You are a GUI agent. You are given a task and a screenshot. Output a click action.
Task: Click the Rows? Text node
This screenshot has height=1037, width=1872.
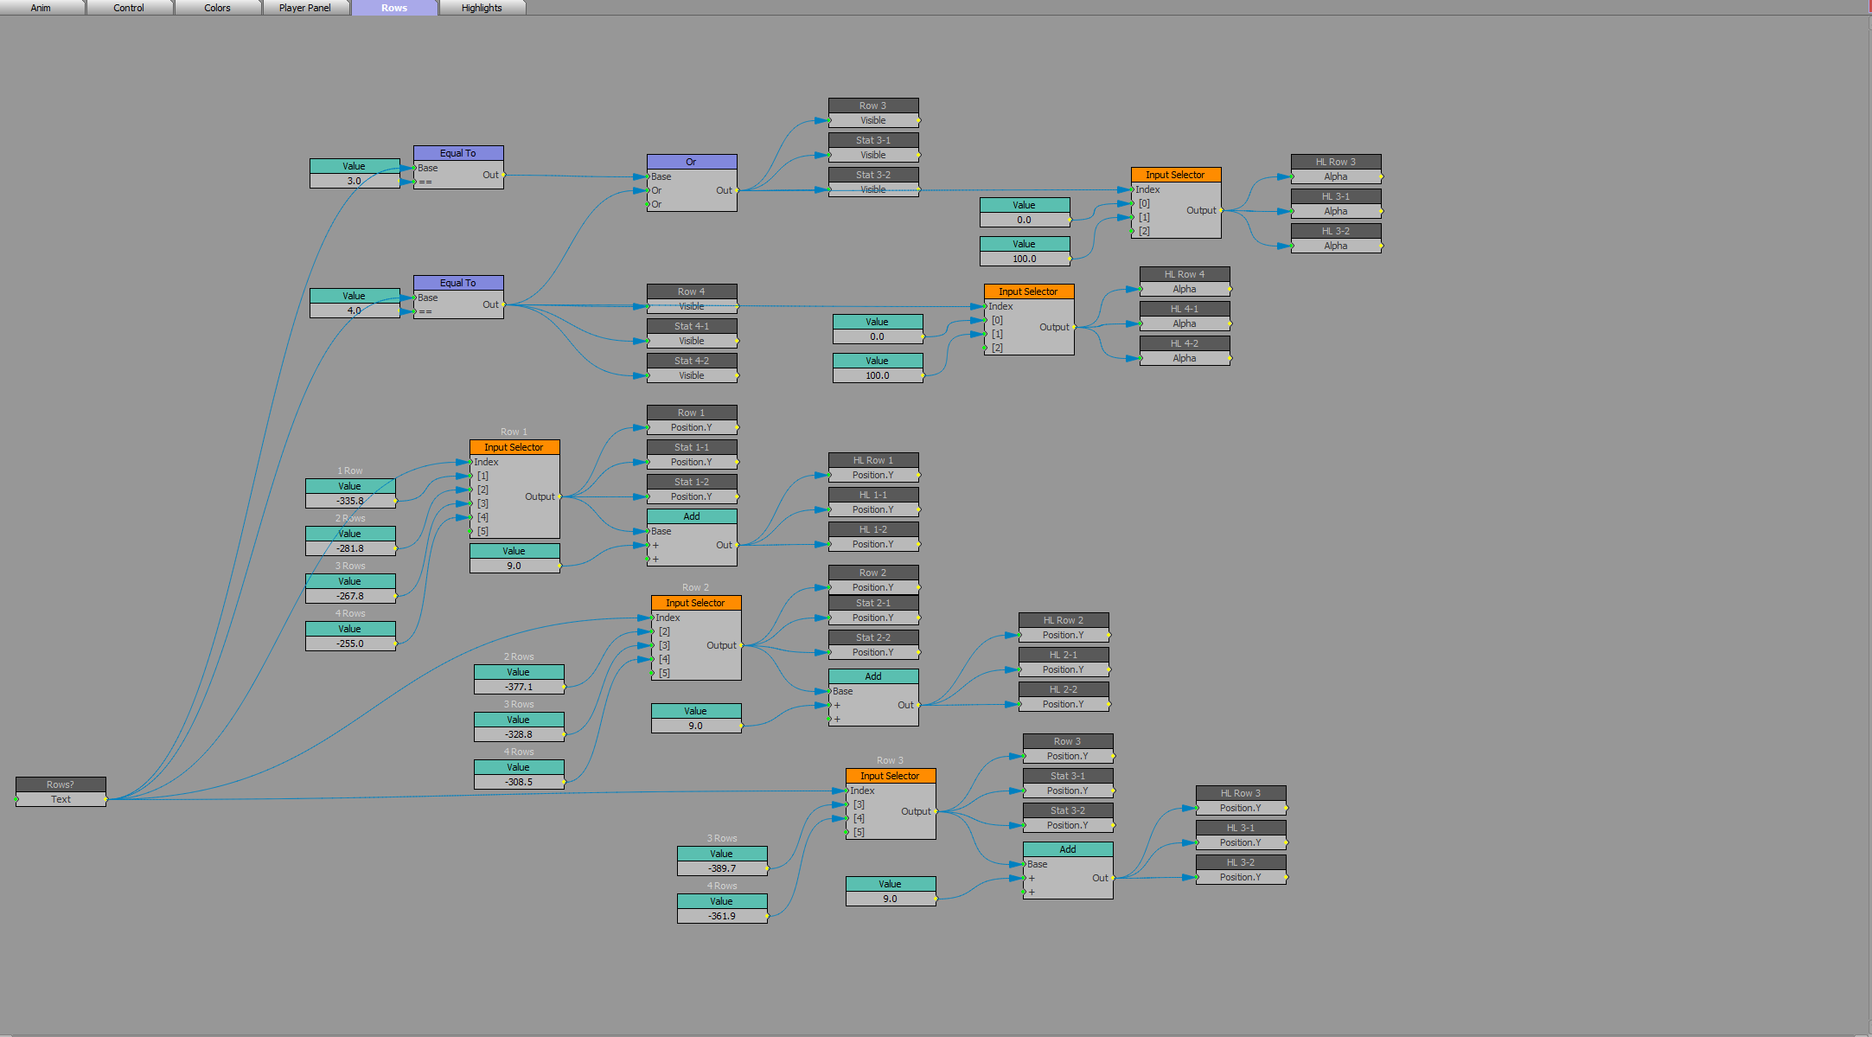click(61, 799)
